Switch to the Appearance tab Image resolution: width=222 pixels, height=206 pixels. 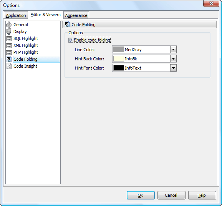coord(76,15)
